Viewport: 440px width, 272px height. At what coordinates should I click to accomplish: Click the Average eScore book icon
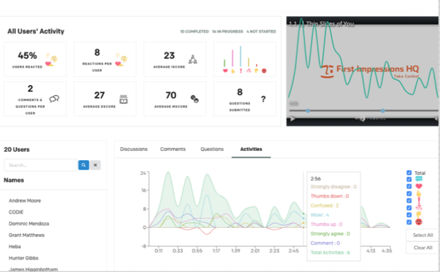pos(123,98)
